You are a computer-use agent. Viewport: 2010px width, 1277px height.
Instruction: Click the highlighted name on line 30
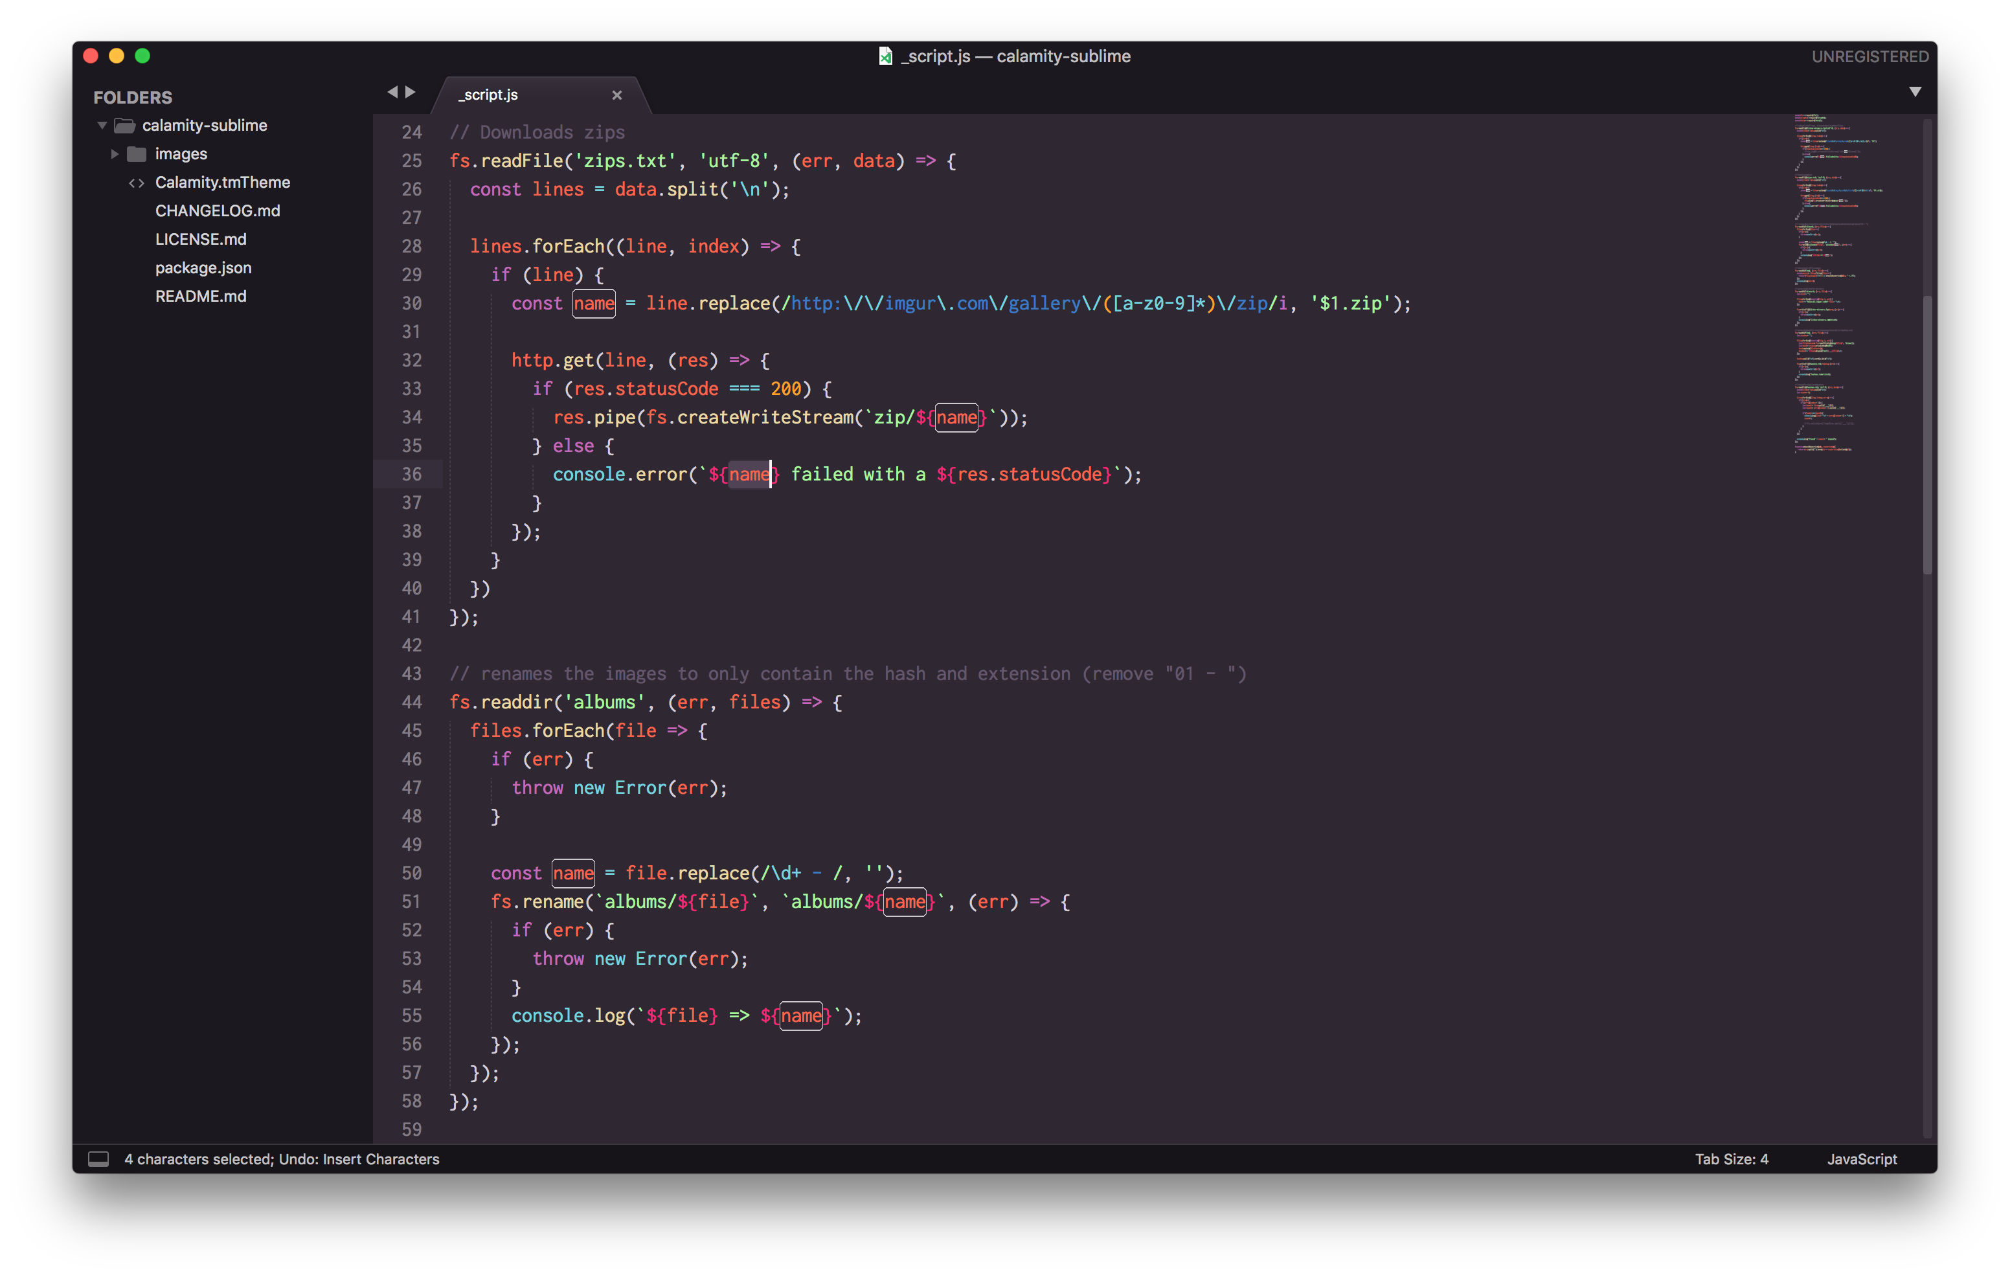click(594, 303)
